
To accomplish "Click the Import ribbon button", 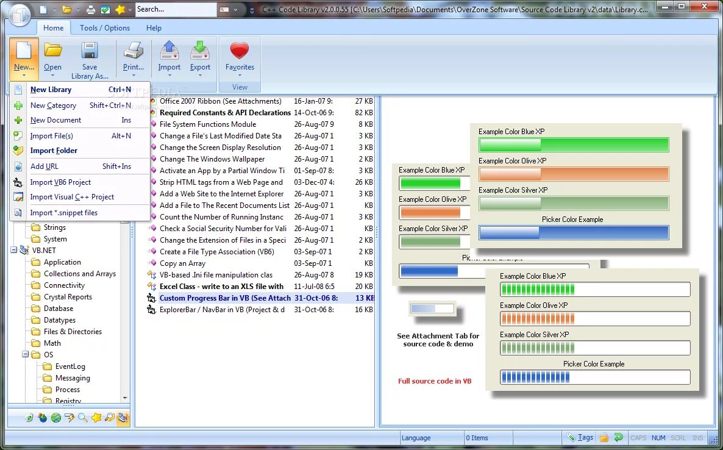I will click(x=169, y=60).
